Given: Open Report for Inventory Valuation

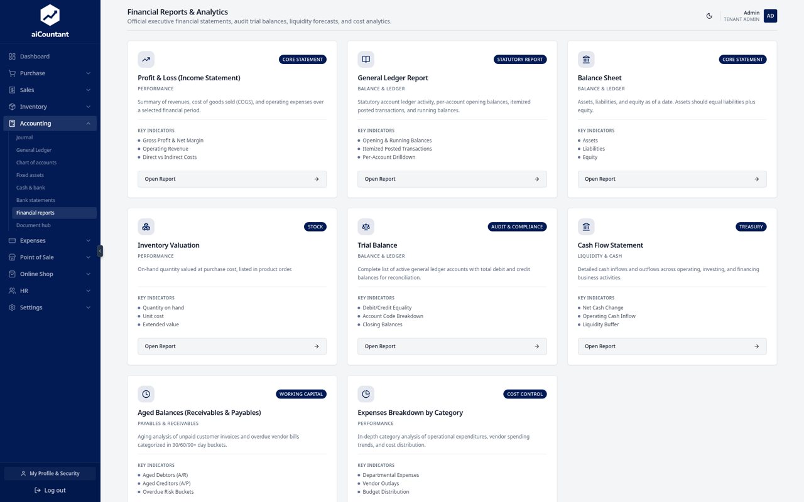Looking at the screenshot, I should (x=232, y=346).
